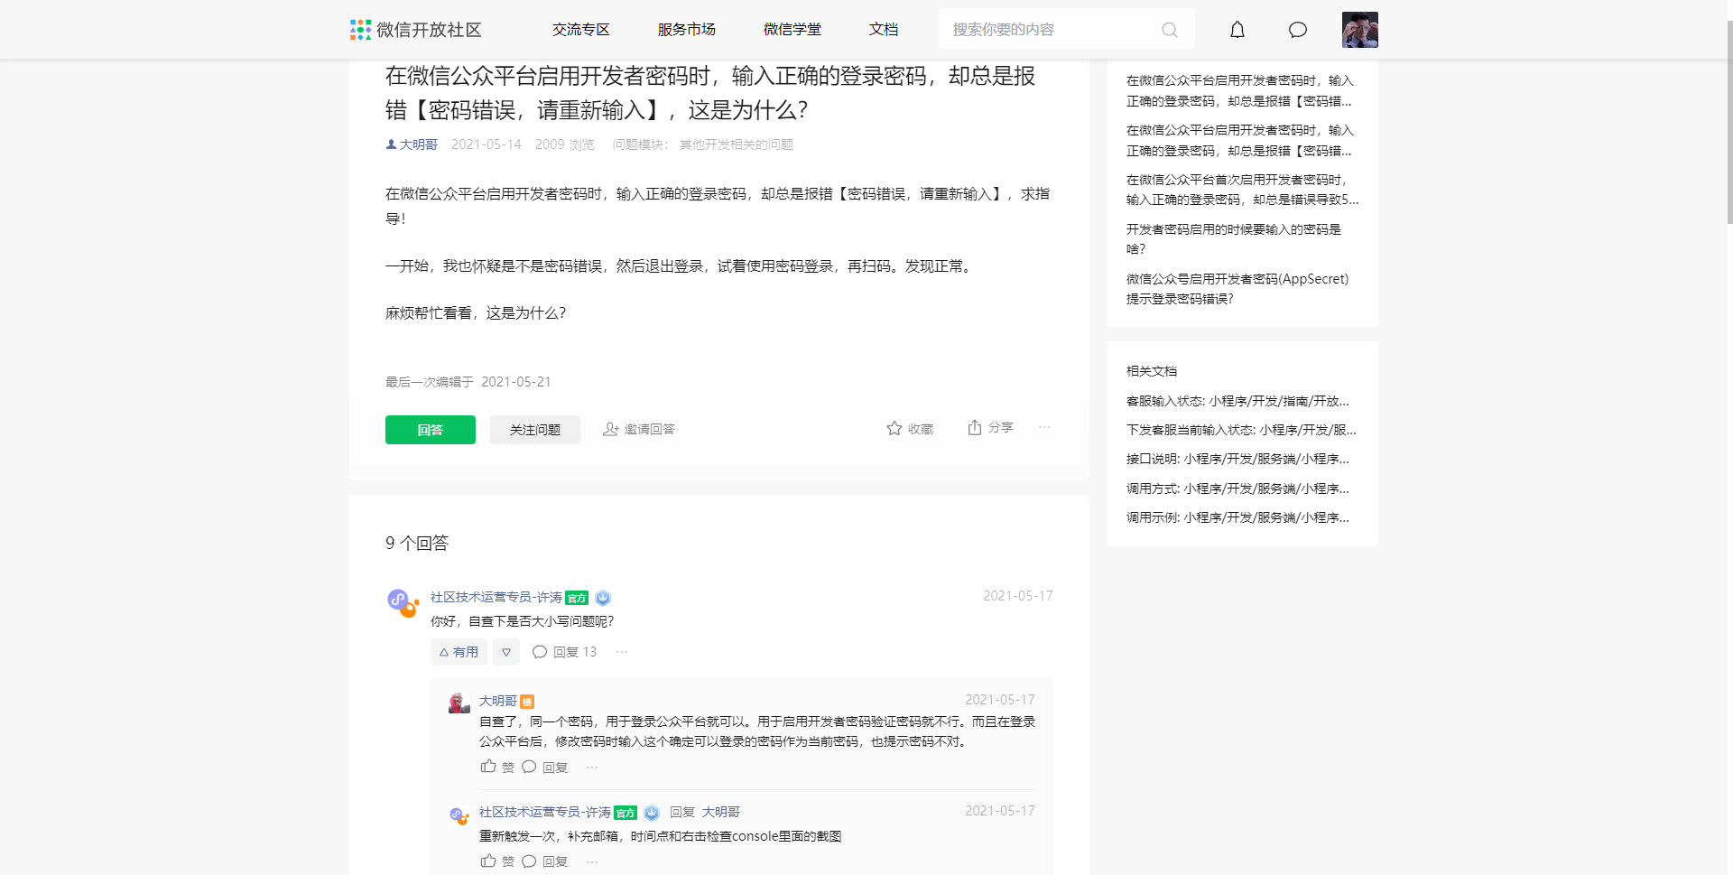Viewport: 1733px width, 875px height.
Task: Click the 最后一次编辑于 2021-05-21 text
Action: 468,382
